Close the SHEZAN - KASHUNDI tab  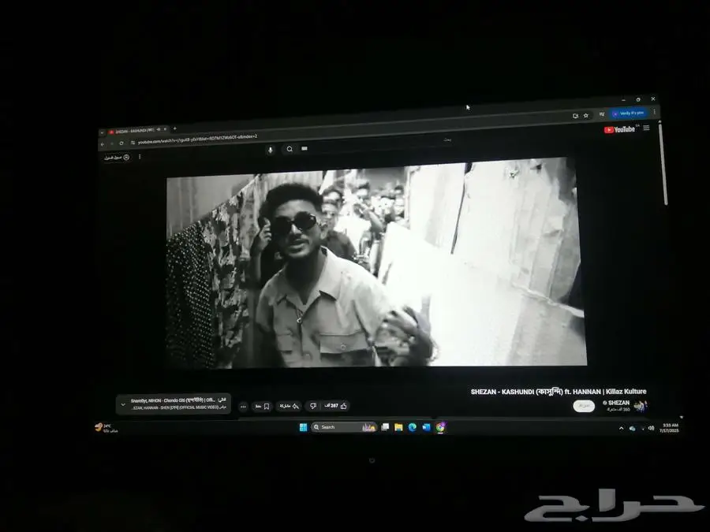click(x=166, y=129)
